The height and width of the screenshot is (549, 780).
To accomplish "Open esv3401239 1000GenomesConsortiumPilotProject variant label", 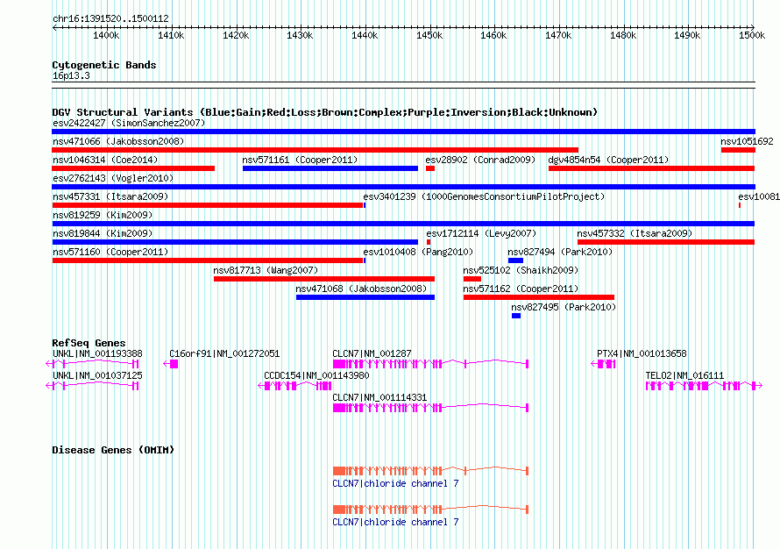I will [484, 196].
